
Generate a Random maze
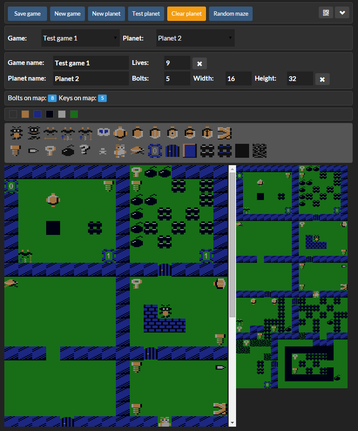231,14
